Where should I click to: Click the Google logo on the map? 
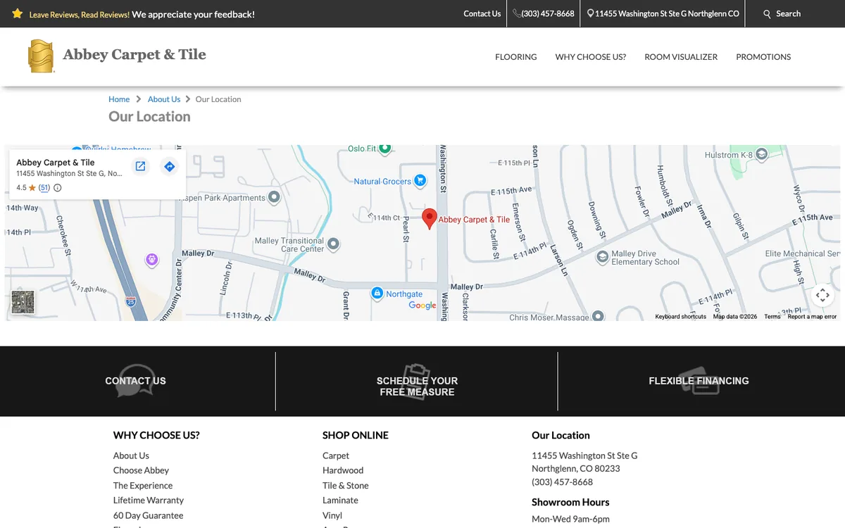423,305
